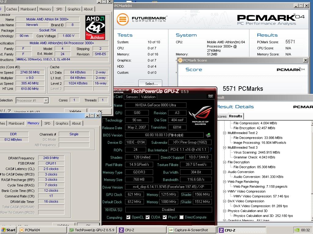Click the 5571 PCMarks score text
Image resolution: width=313 pixels, height=234 pixels.
pyautogui.click(x=243, y=89)
